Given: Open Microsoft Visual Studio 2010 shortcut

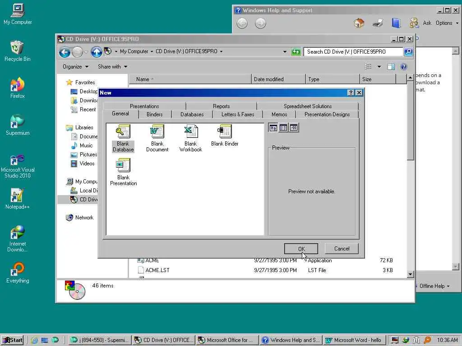Looking at the screenshot, I should [x=18, y=166].
